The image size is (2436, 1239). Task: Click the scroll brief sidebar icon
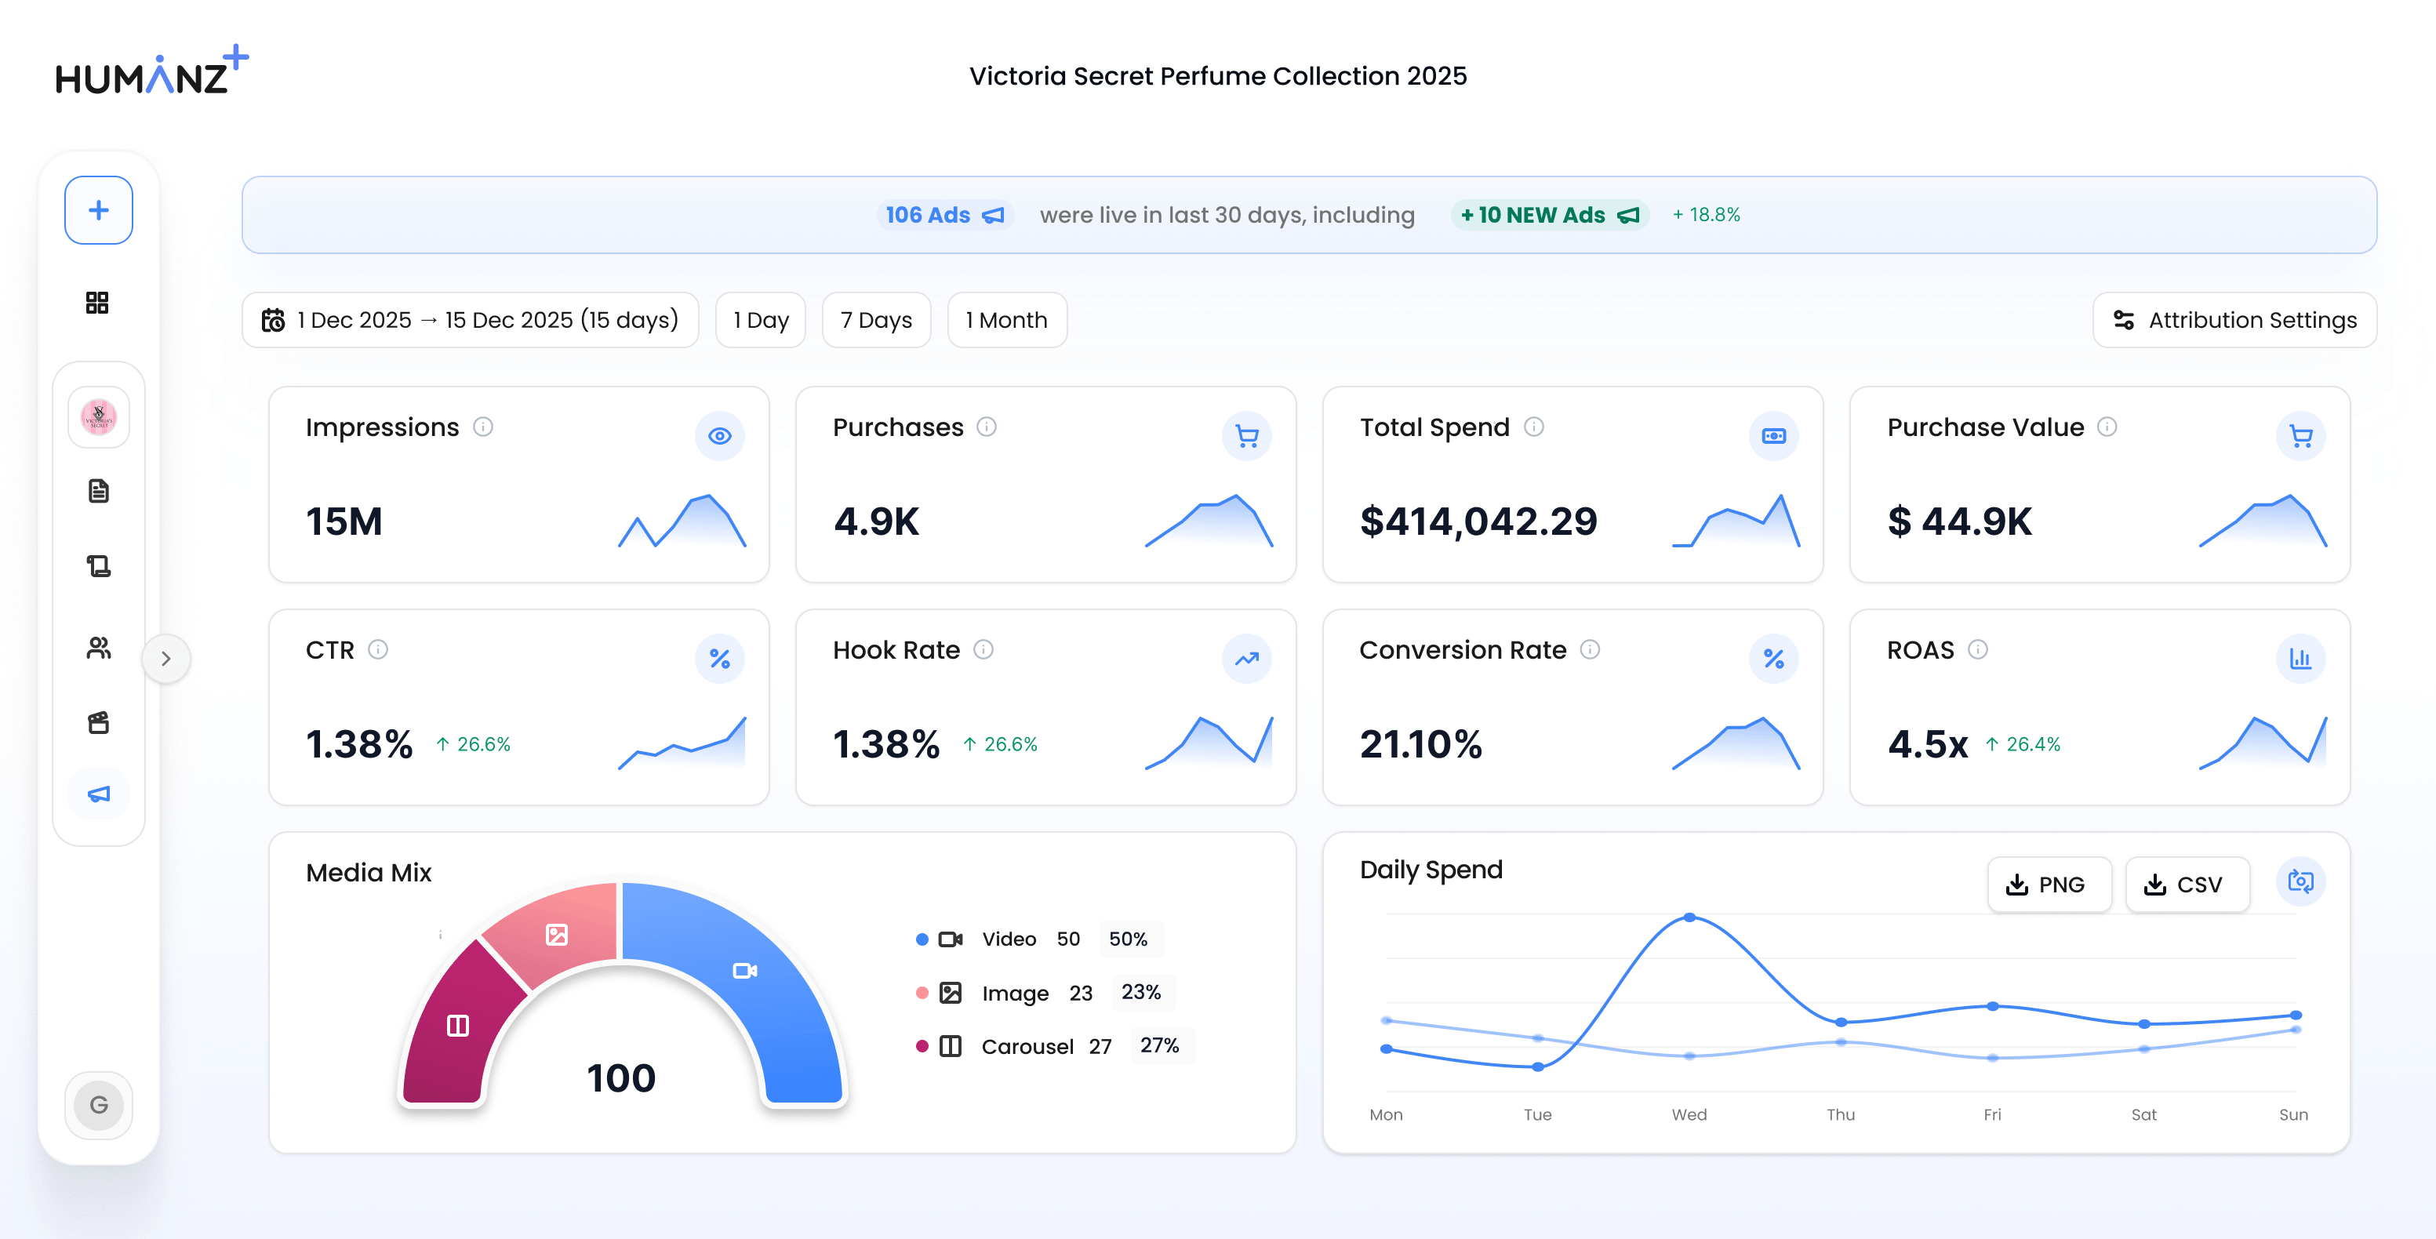[x=98, y=566]
